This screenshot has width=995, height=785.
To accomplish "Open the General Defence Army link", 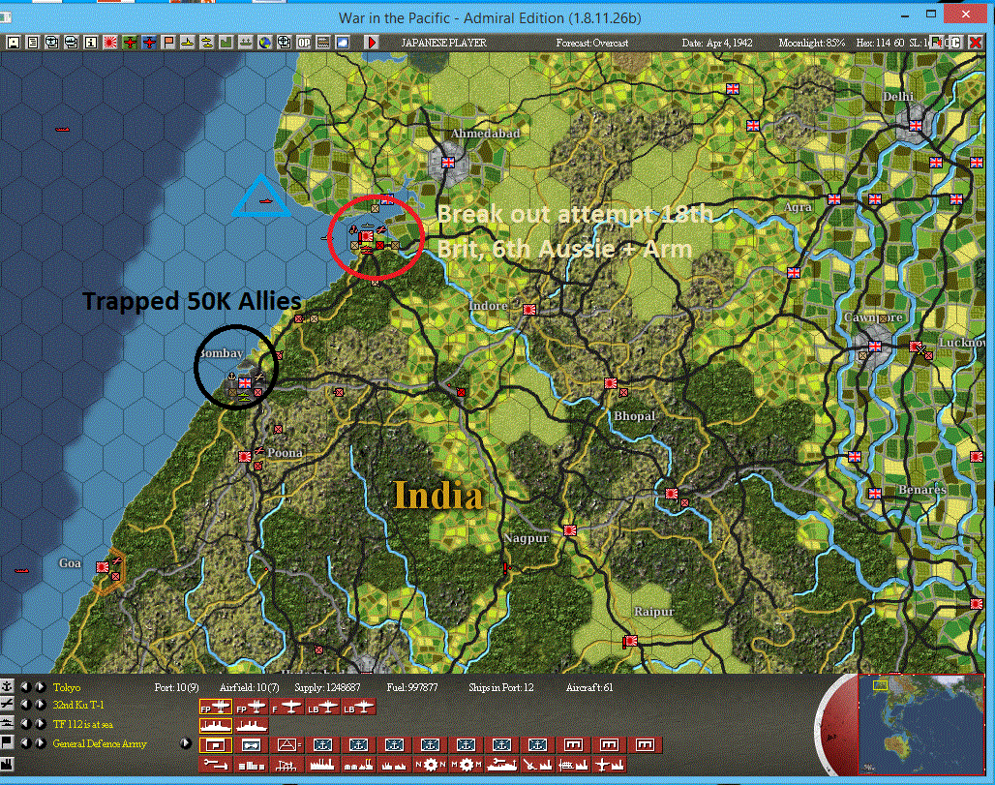I will click(x=100, y=743).
